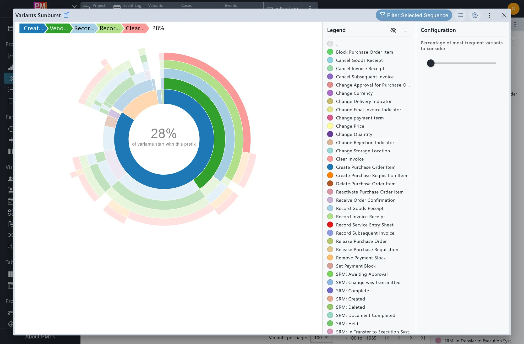This screenshot has width=524, height=344.
Task: Click Create Purchase Requisition Item legend text
Action: (372, 175)
